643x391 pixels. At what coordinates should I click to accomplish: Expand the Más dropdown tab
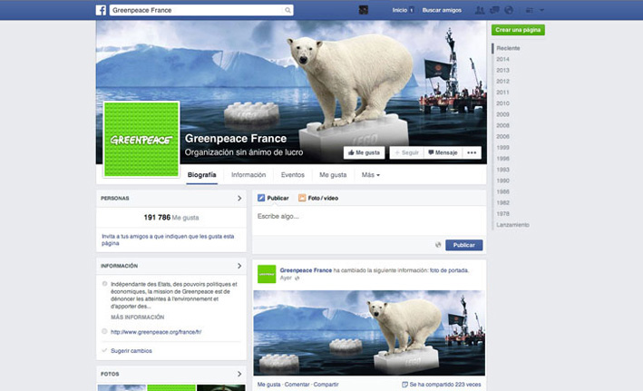point(371,175)
